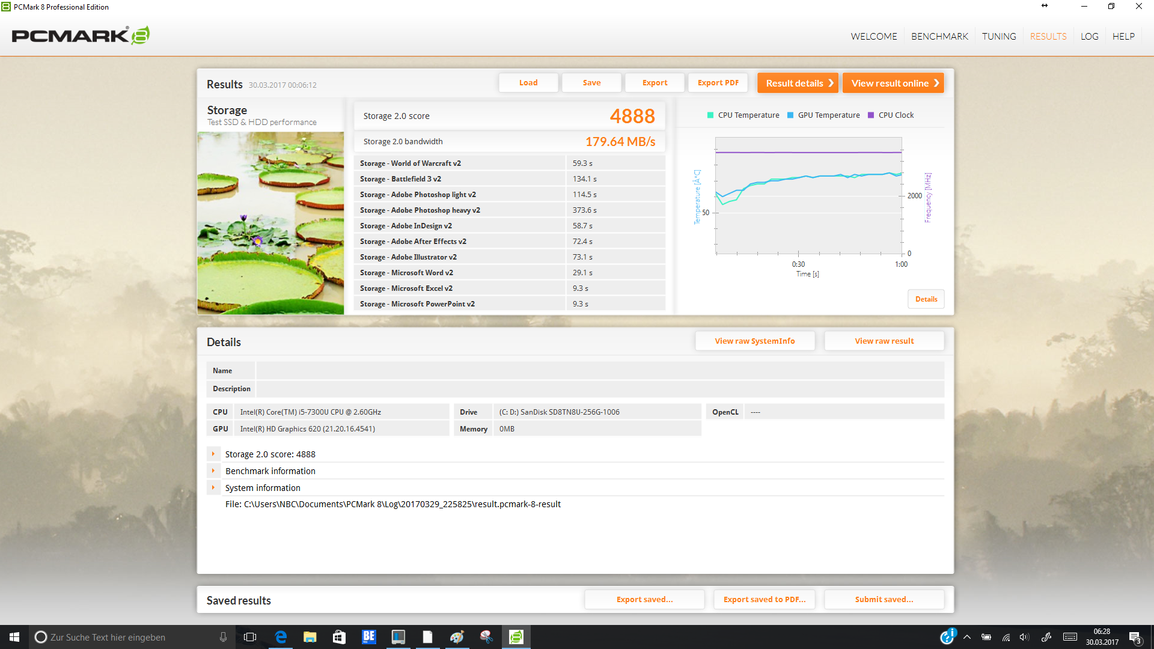Click the Windows Store taskbar icon
Screen dimensions: 1154x649
[339, 637]
